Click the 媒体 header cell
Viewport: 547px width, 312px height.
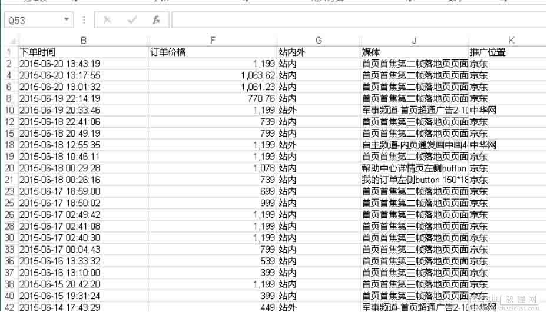414,52
